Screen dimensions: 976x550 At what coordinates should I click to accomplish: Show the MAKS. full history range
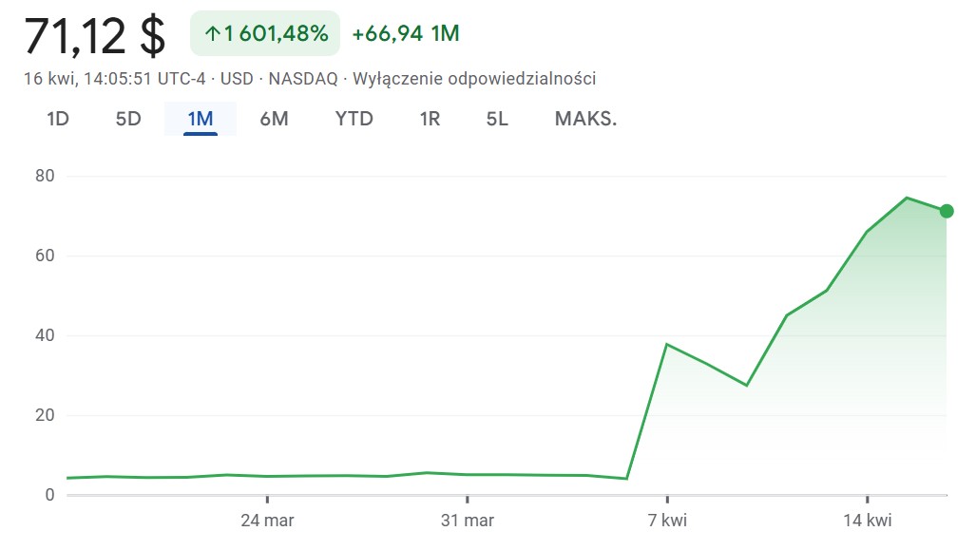(x=585, y=120)
